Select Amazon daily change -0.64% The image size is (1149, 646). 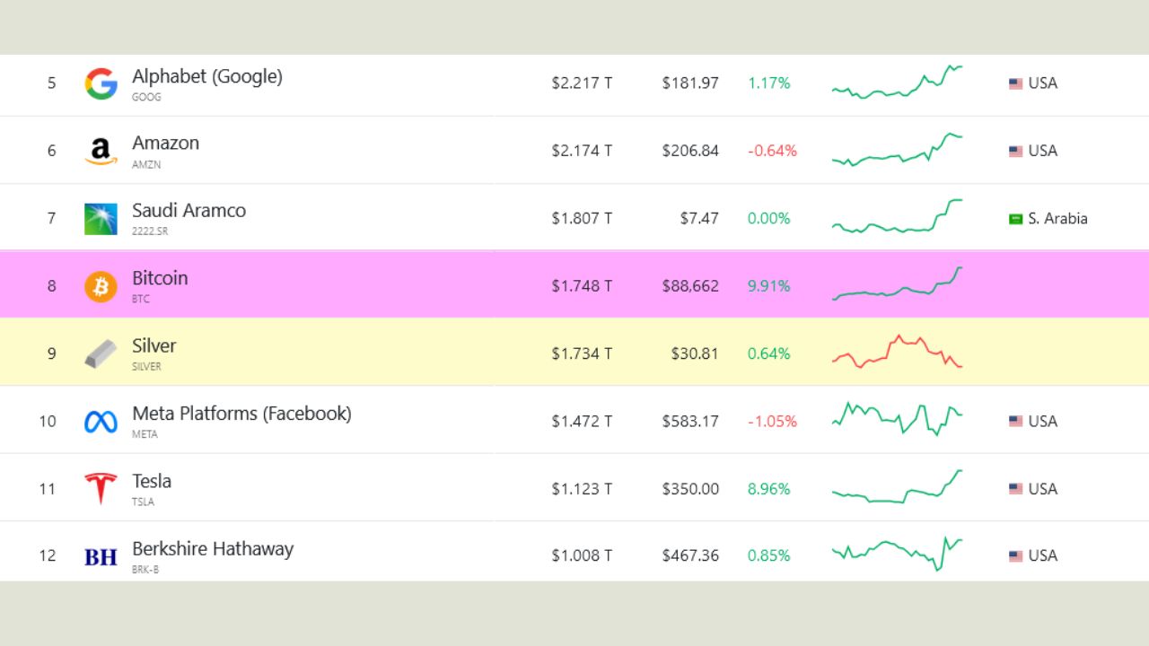pyautogui.click(x=772, y=151)
